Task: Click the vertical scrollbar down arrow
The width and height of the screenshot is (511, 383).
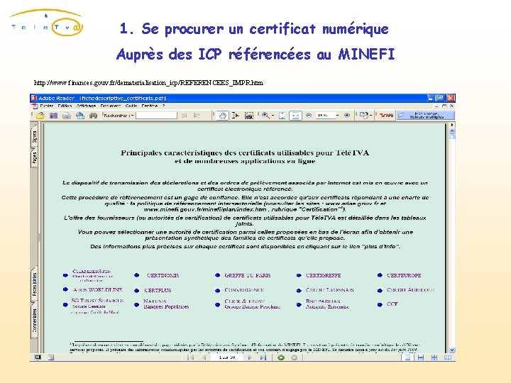Action: pos(452,350)
